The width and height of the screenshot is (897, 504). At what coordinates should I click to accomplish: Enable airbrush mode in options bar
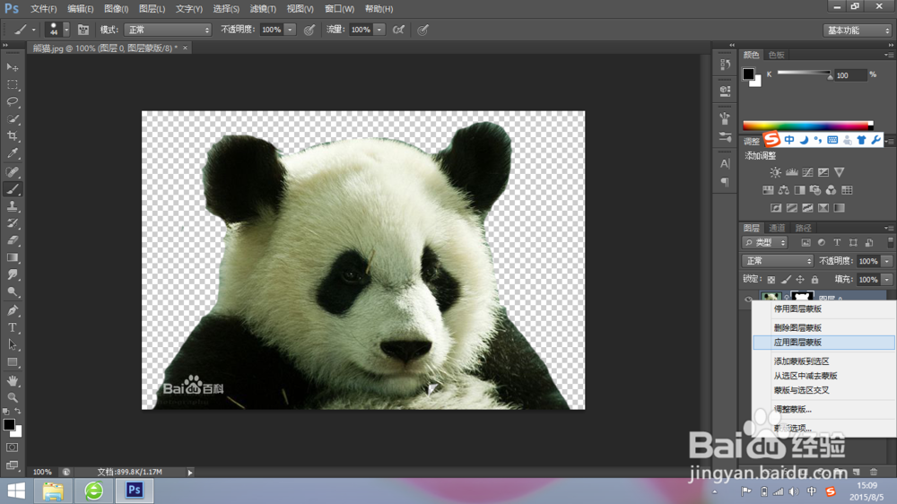pos(399,30)
